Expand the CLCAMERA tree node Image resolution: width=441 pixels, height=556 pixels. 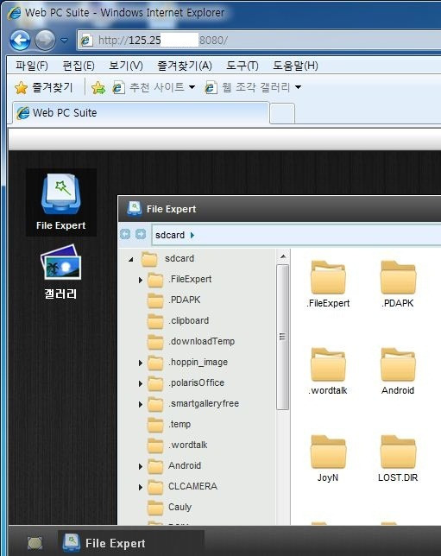[141, 487]
